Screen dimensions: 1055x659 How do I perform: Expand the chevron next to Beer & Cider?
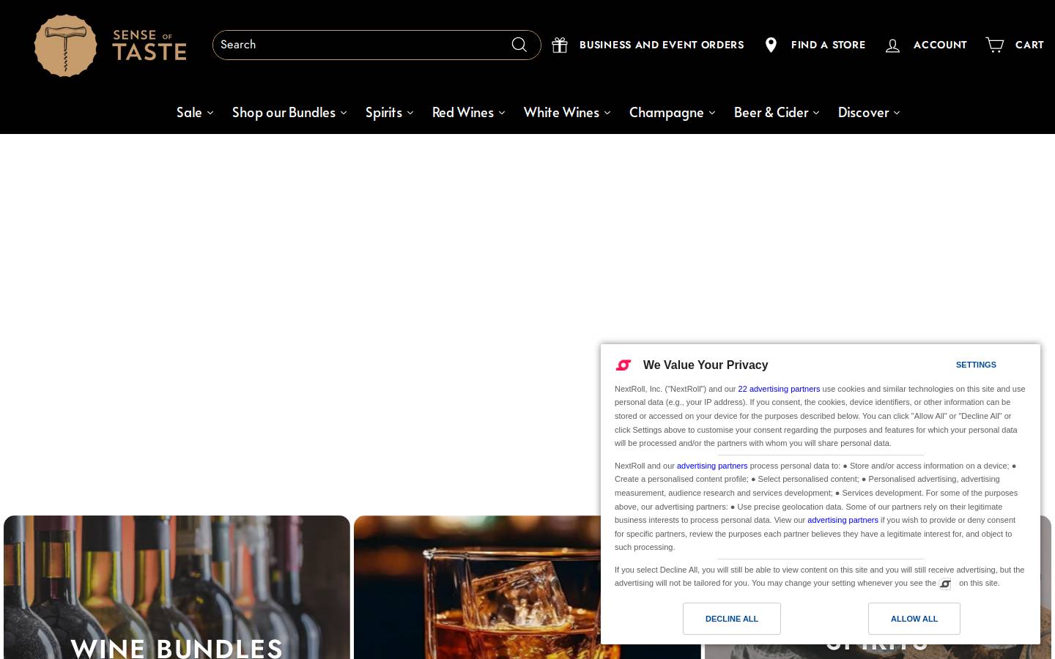(x=816, y=113)
